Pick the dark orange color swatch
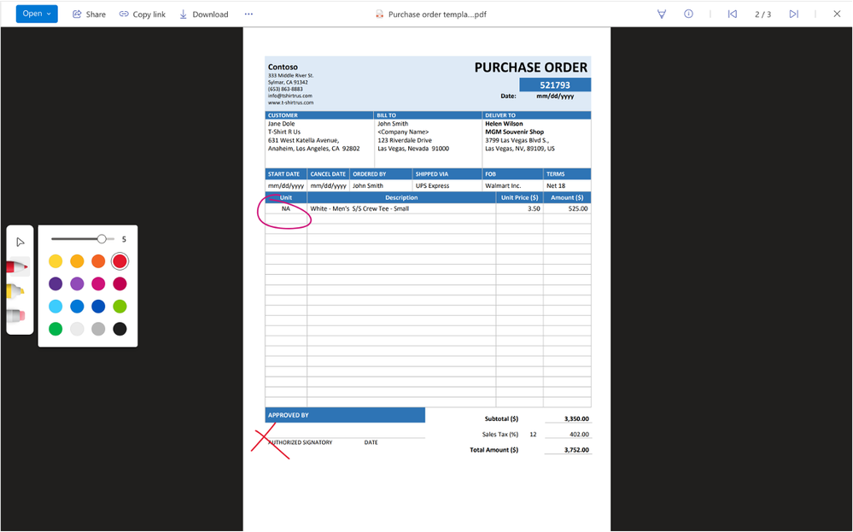Screen dimensions: 853x532 (x=98, y=261)
